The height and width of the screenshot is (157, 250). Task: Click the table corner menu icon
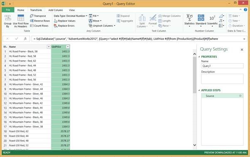5,47
